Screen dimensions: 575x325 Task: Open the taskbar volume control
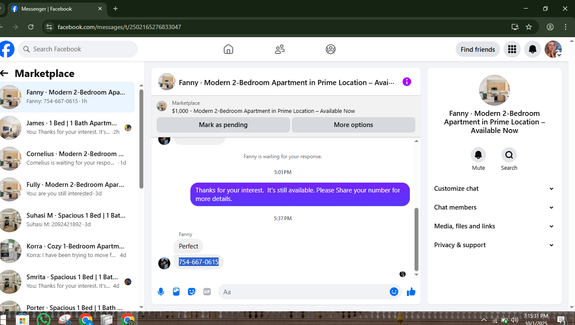(x=515, y=320)
